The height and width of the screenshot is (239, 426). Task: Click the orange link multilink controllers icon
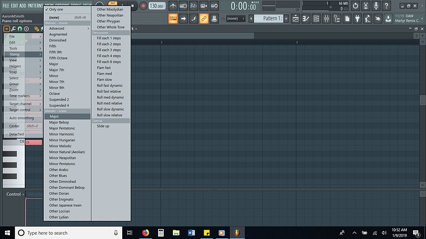pyautogui.click(x=204, y=19)
